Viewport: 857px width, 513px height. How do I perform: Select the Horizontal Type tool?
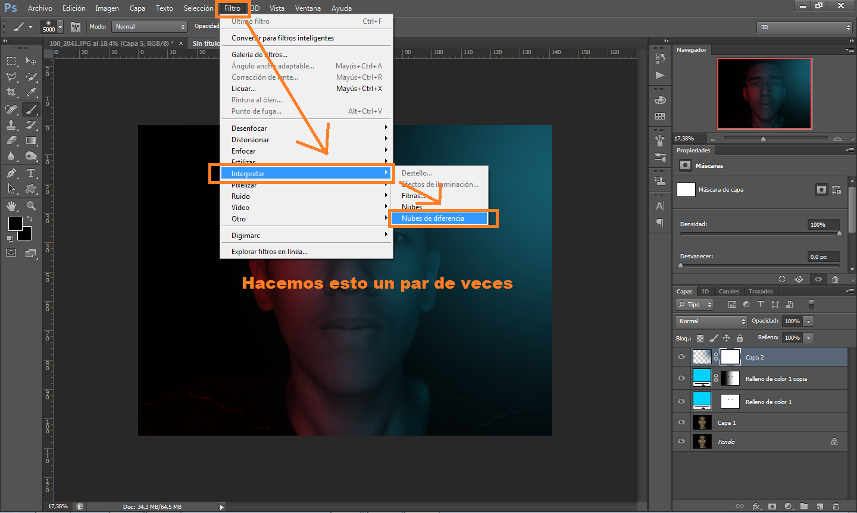pos(31,173)
